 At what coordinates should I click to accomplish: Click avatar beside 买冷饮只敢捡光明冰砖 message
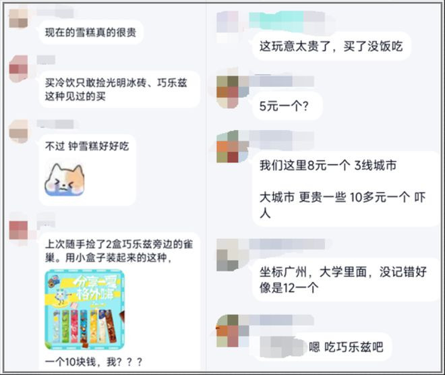coord(18,69)
